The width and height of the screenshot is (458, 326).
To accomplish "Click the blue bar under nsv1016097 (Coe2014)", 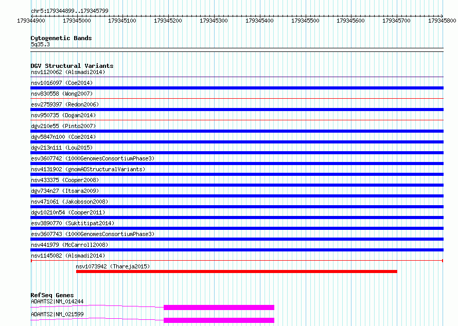I will tap(237, 88).
